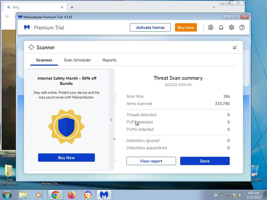Open File Explorer from the taskbar
This screenshot has height=200, width=267.
(23, 195)
